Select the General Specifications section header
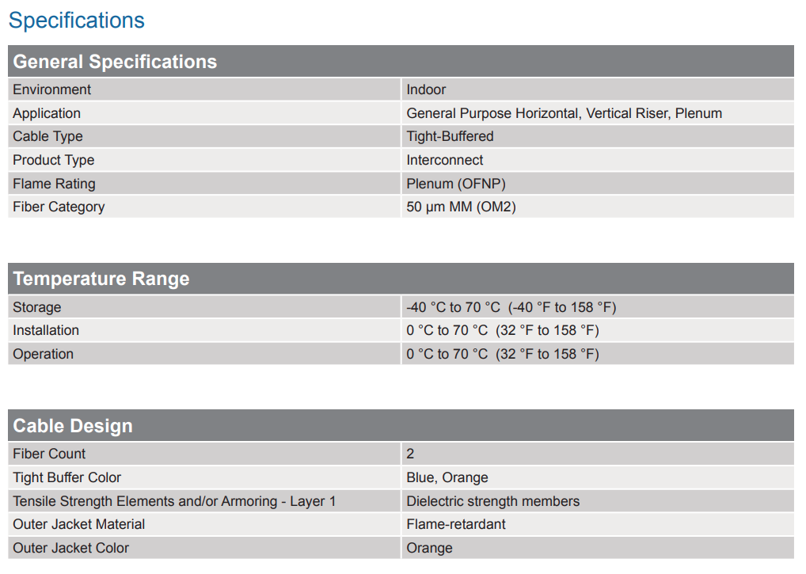Viewport: 806px width, 574px height. [x=115, y=62]
